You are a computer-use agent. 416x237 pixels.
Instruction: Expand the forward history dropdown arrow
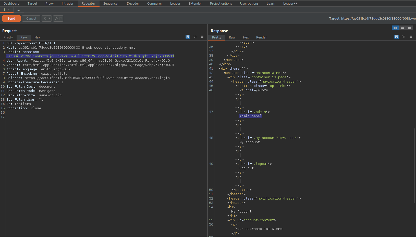(61, 18)
